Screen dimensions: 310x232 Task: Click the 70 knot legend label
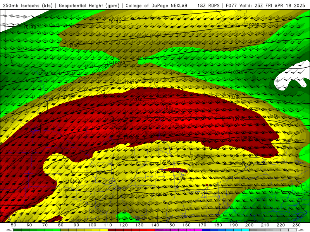45,225
